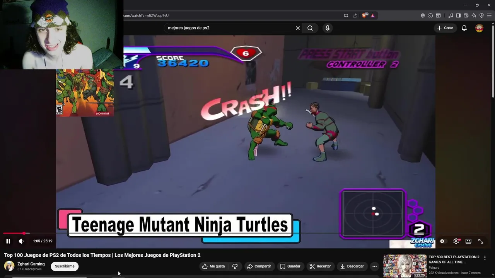The image size is (495, 278).
Task: Click '222 K visualizaciones' text
Action: click(444, 273)
